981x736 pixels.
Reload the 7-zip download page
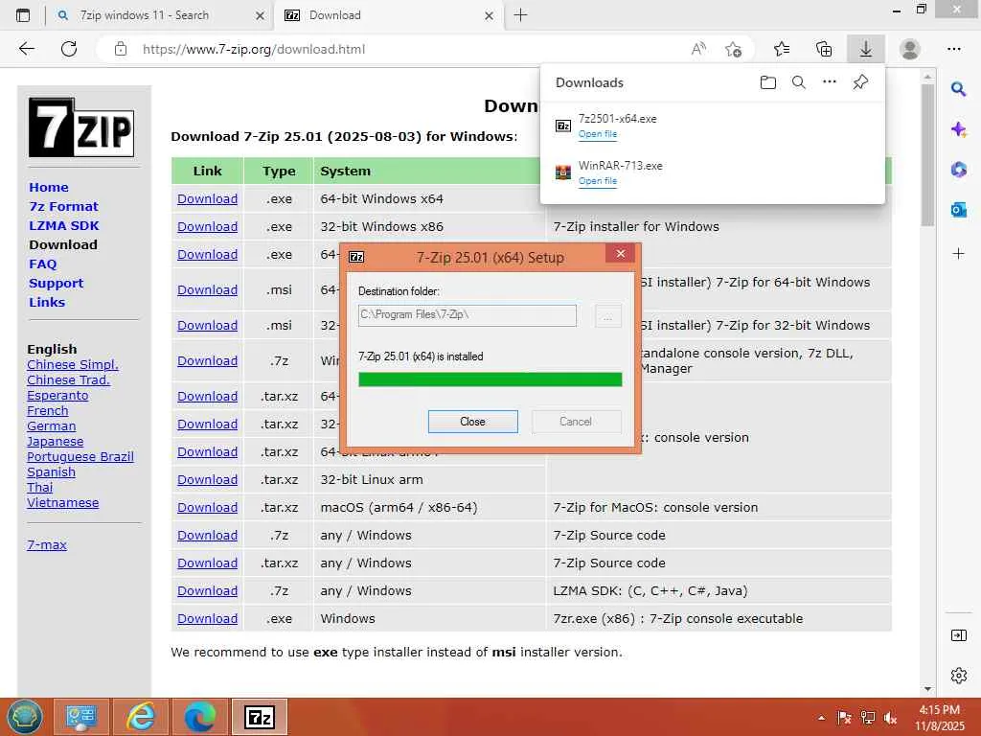[x=69, y=49]
